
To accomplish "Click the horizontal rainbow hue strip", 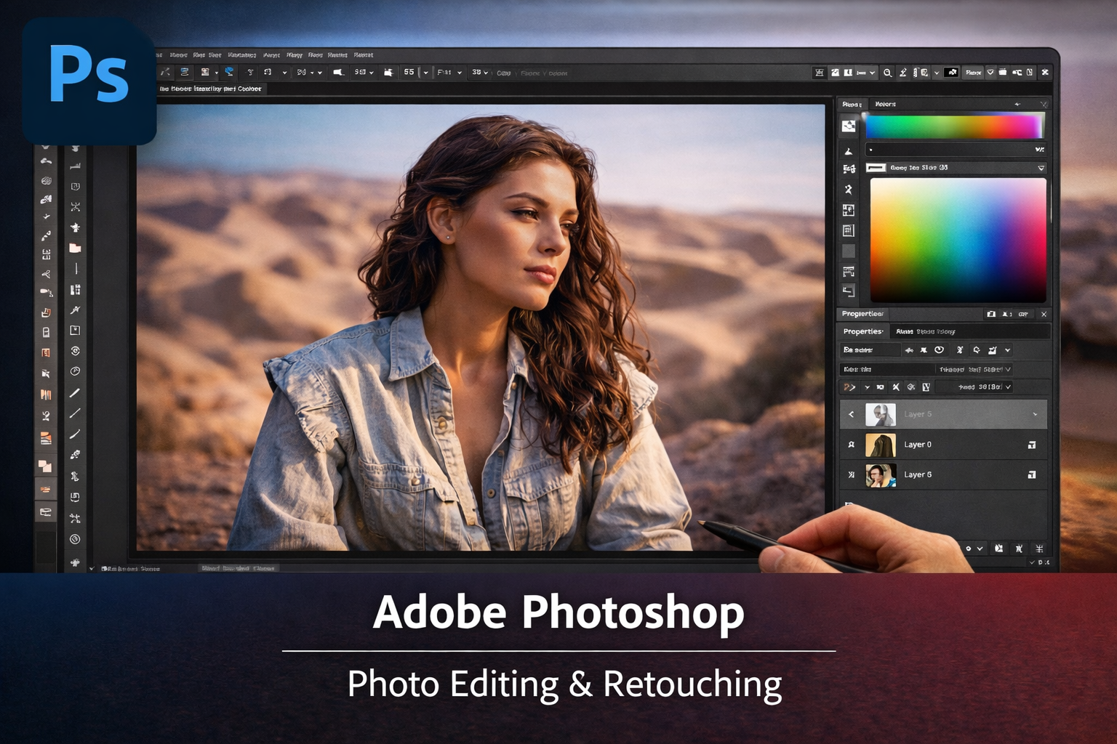I will tap(953, 126).
